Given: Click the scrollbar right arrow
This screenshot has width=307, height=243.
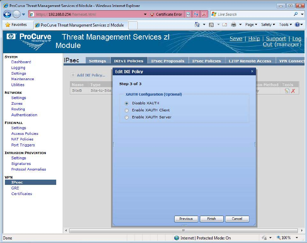Looking at the screenshot, I should point(302,230).
